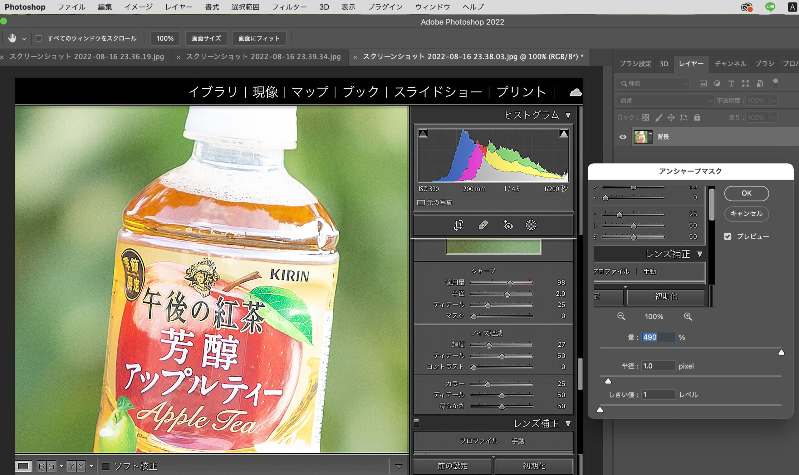Open the フィルター menu

pyautogui.click(x=289, y=7)
